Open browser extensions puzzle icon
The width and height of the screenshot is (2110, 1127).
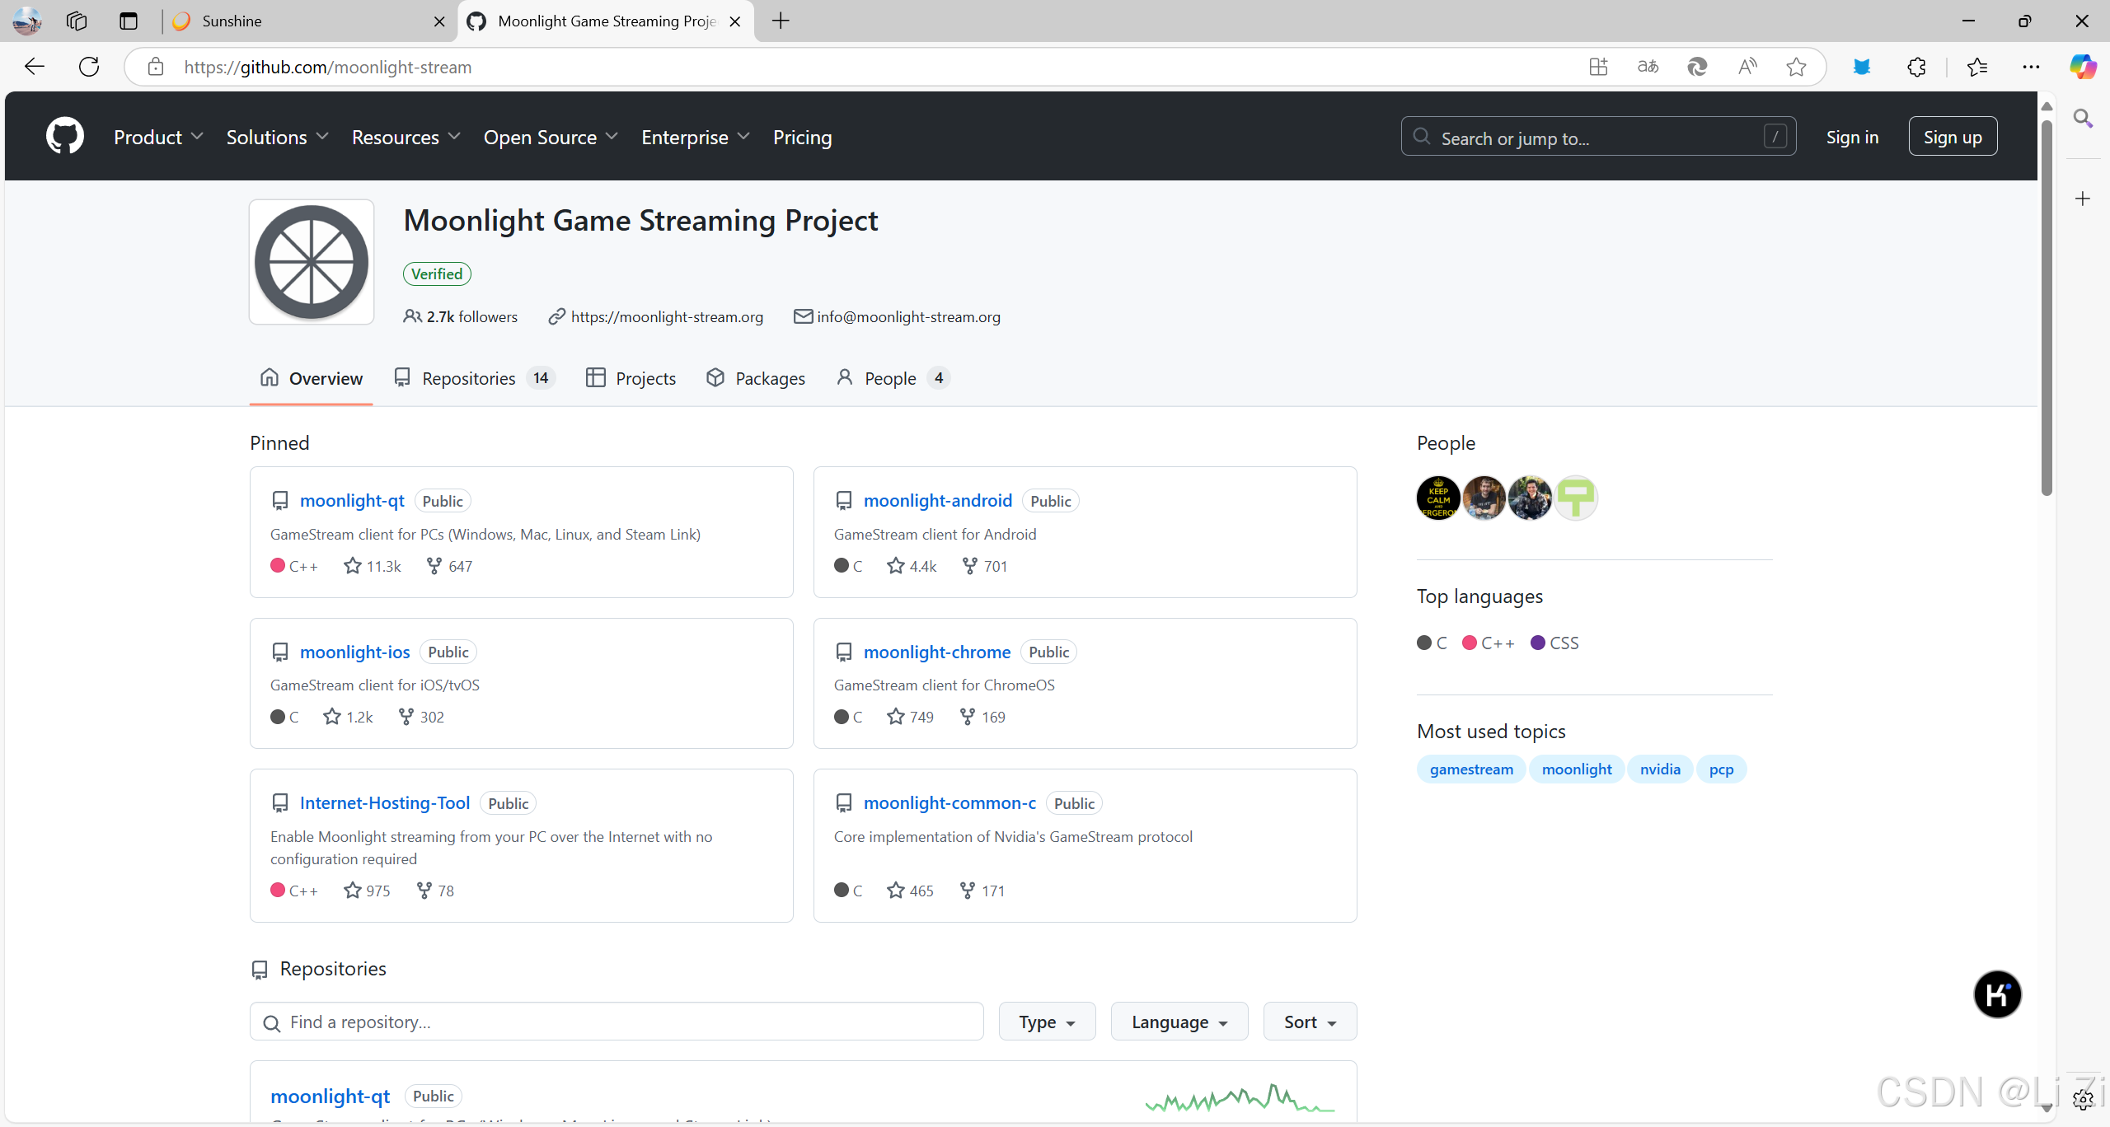[1916, 67]
